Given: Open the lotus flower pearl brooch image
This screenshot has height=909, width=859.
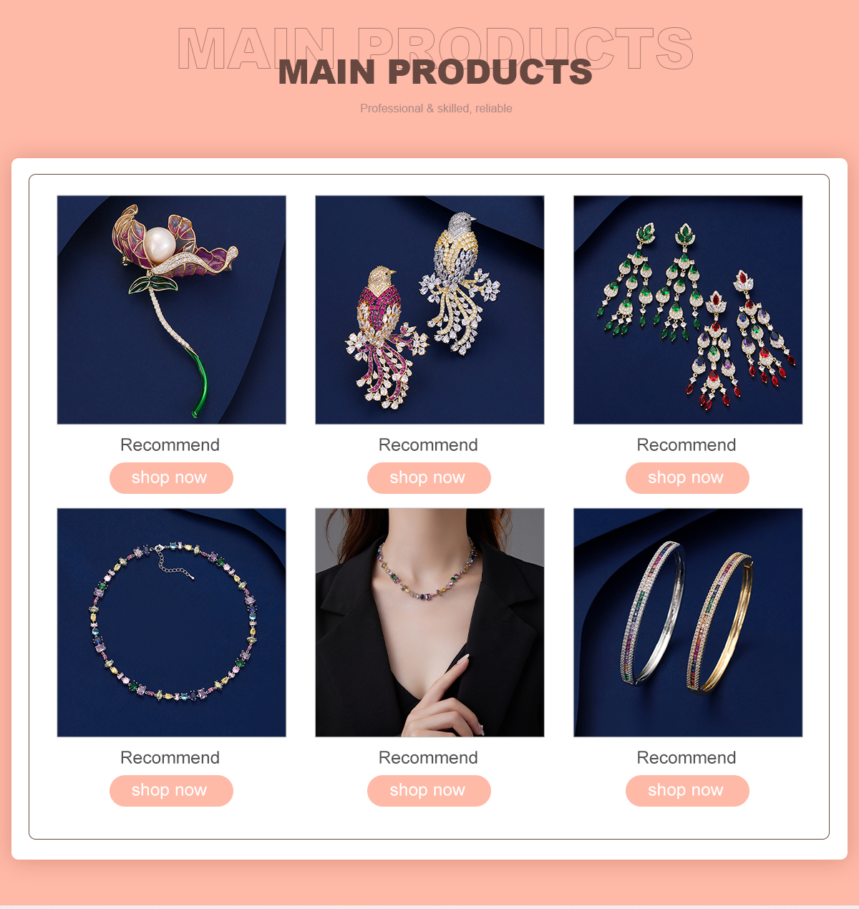Looking at the screenshot, I should [171, 310].
